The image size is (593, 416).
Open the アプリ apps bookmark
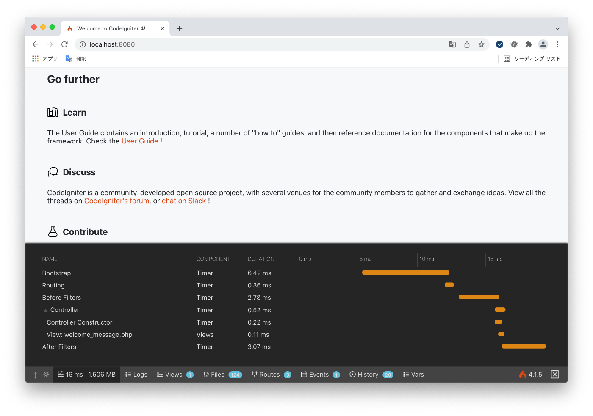click(x=44, y=59)
